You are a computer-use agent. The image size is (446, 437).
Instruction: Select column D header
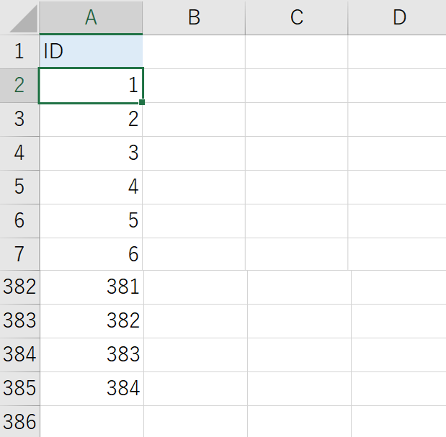point(397,17)
